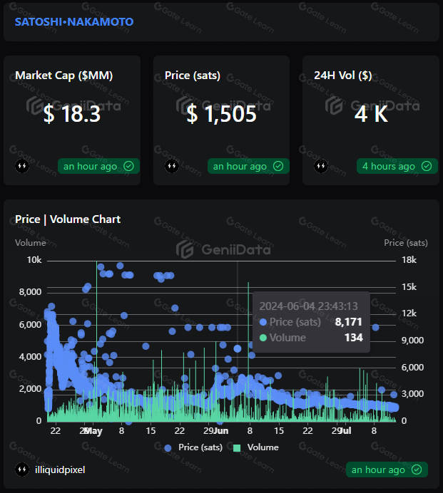Click the chart's 'an hour ago' badge
Viewport: 443px width, 493px height.
387,469
